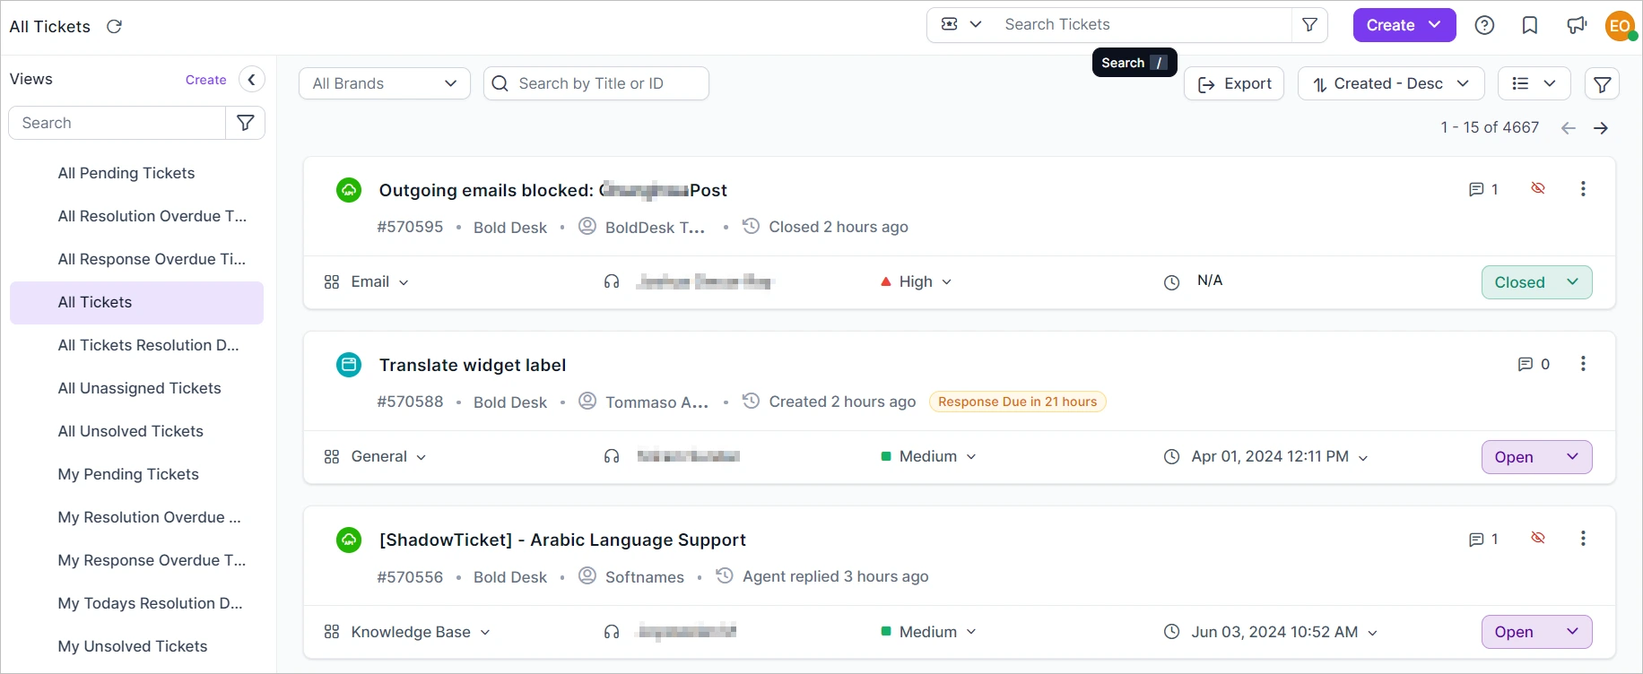Click status icon of Outgoing emails blocked ticket
Image resolution: width=1643 pixels, height=674 pixels.
[349, 190]
